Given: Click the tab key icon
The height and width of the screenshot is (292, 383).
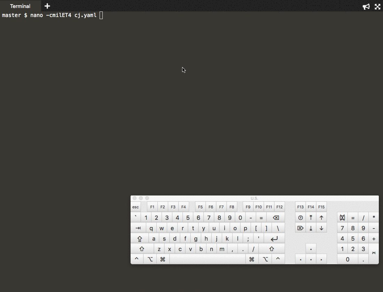Looking at the screenshot, I should [138, 228].
